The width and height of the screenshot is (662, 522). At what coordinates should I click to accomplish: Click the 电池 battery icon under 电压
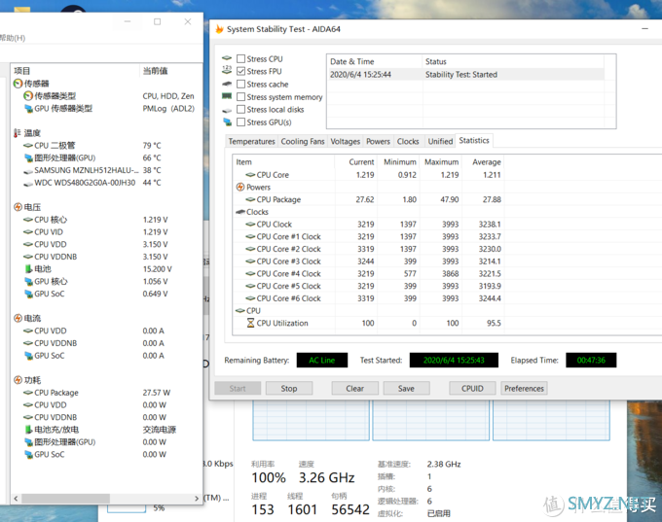tap(28, 268)
